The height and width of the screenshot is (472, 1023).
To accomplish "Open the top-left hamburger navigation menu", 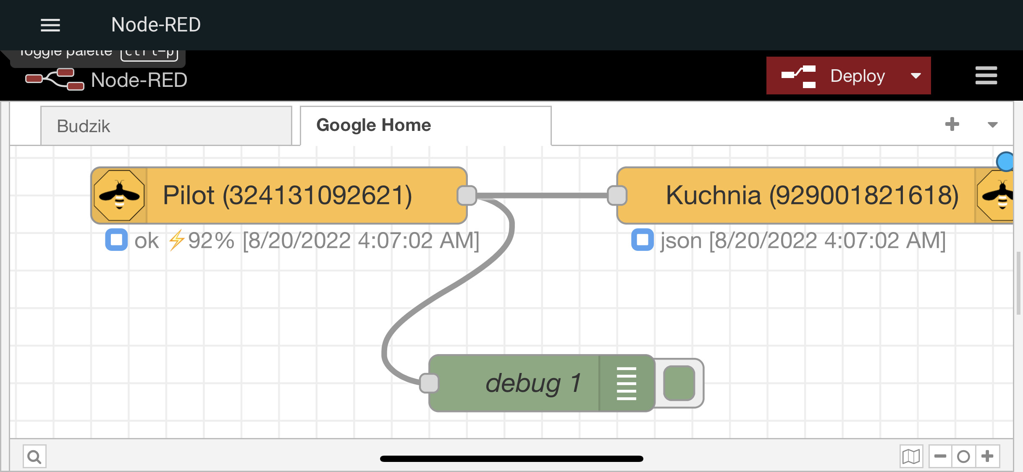I will (50, 25).
